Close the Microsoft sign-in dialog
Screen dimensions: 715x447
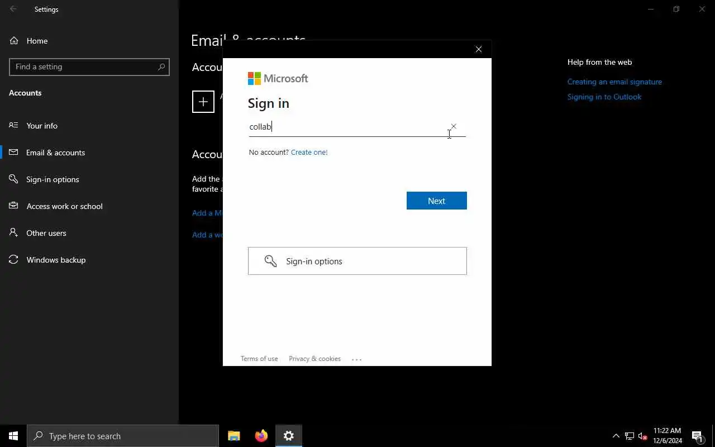pyautogui.click(x=479, y=49)
